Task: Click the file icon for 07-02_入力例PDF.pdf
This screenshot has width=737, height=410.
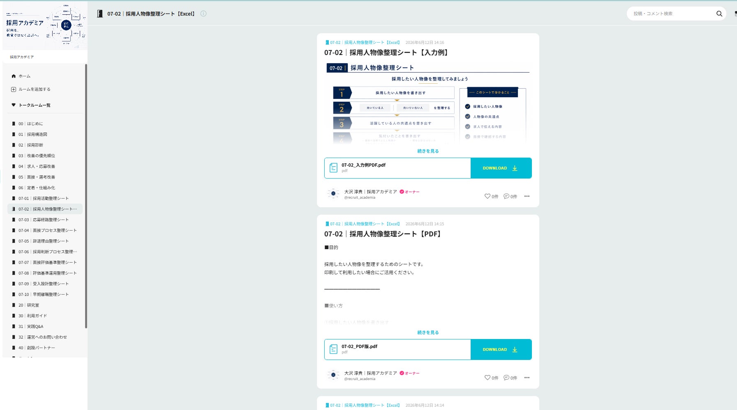Action: tap(333, 168)
